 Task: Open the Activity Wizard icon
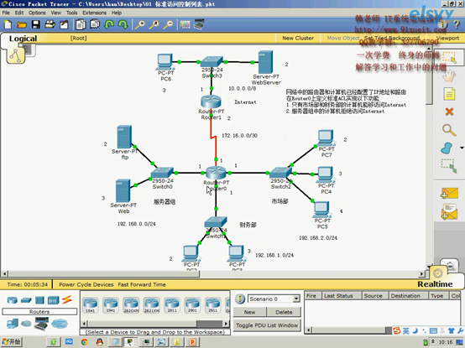(64, 24)
